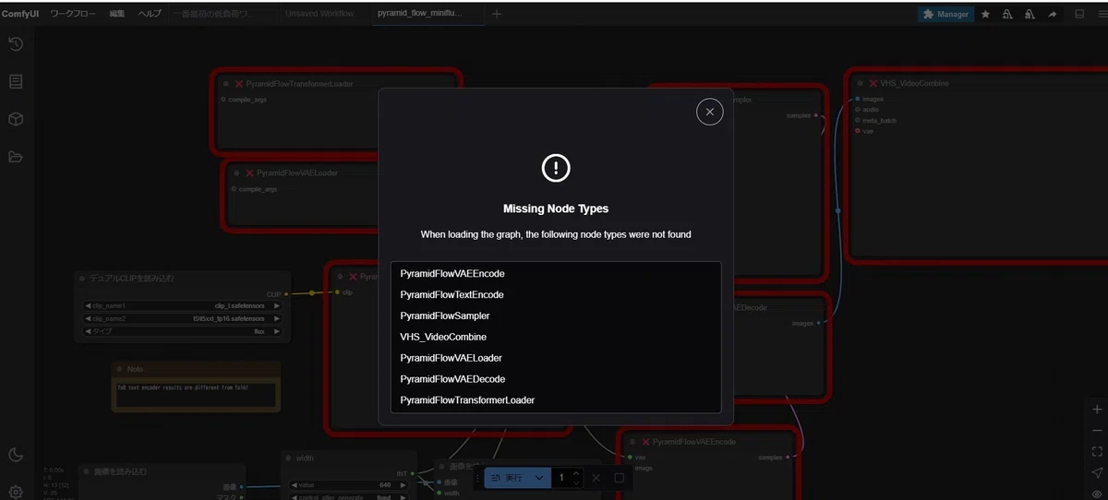Collapse the Note node dot

click(119, 368)
